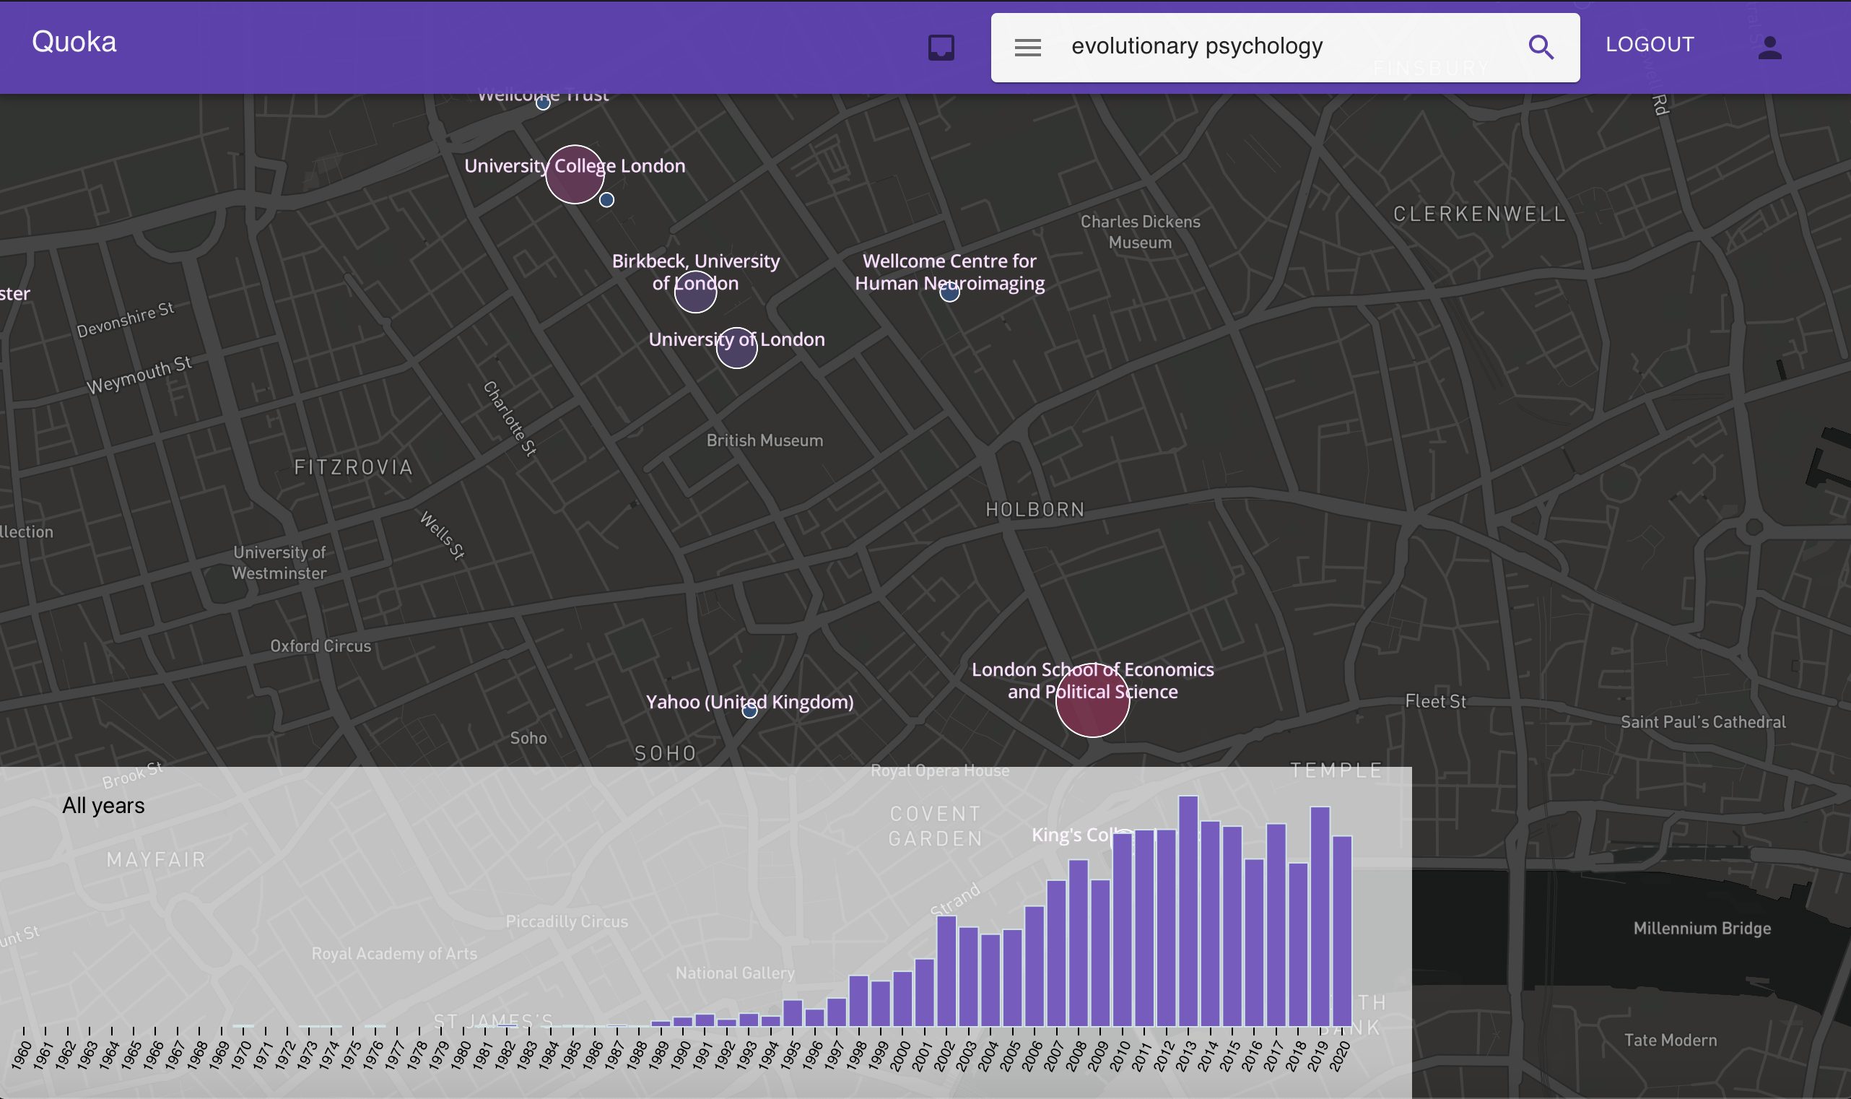Select the London School of Economics bubble
Viewport: 1851px width, 1099px height.
click(1092, 700)
